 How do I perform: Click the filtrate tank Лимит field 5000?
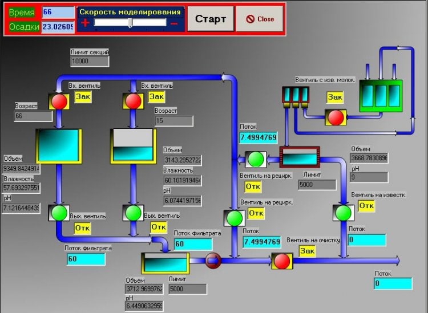(188, 289)
